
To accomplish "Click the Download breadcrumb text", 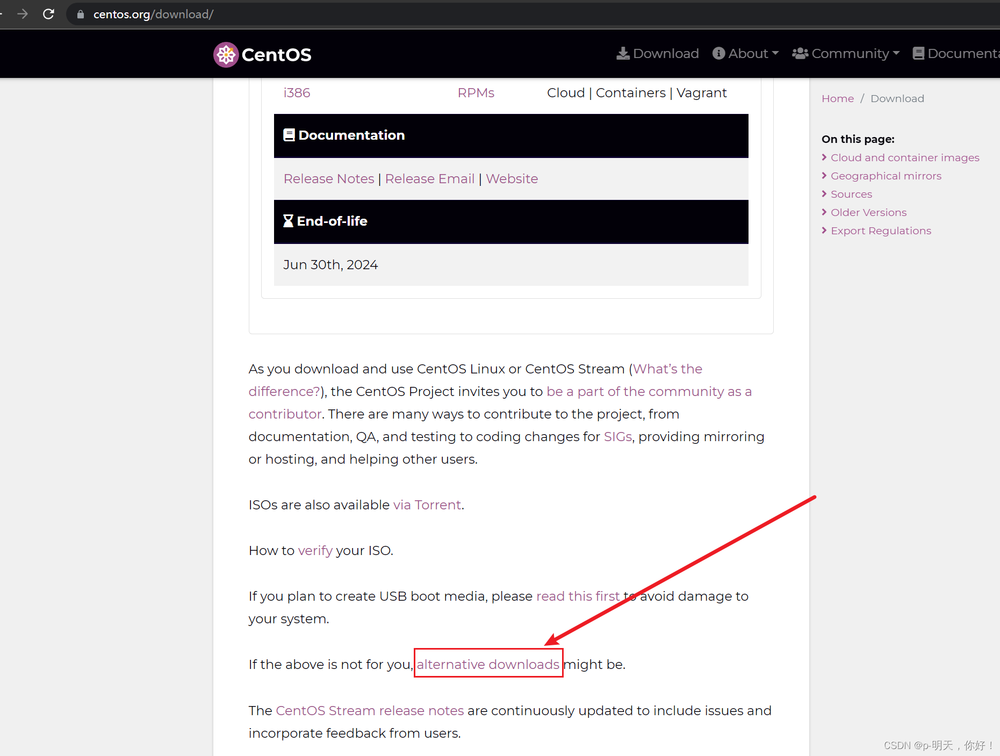I will tap(897, 99).
